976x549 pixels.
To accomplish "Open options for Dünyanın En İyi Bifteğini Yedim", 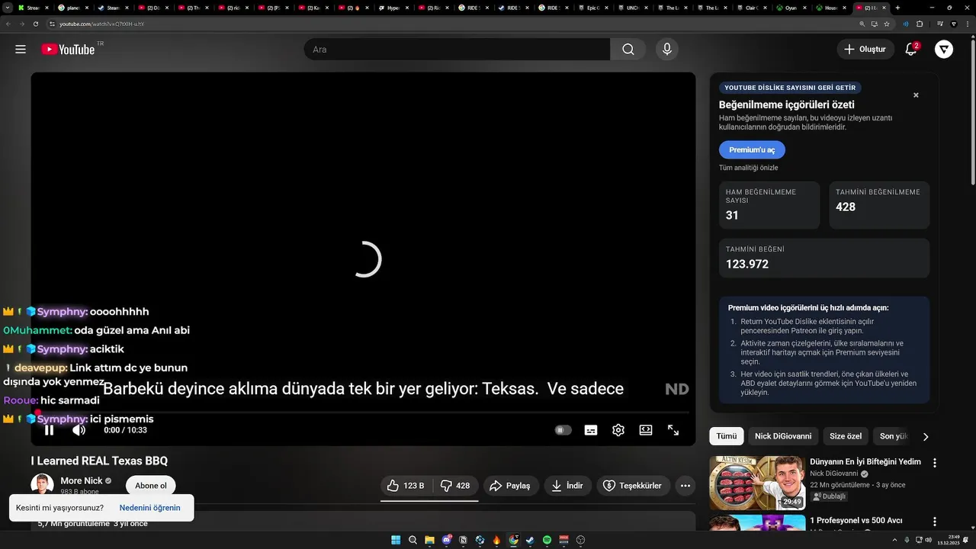I will [935, 463].
